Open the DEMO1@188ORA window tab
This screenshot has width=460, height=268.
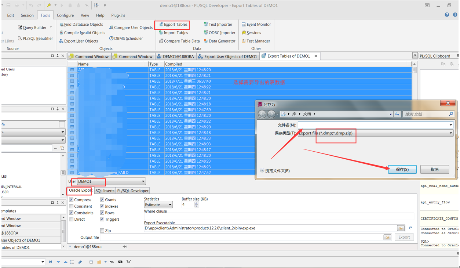(x=175, y=57)
